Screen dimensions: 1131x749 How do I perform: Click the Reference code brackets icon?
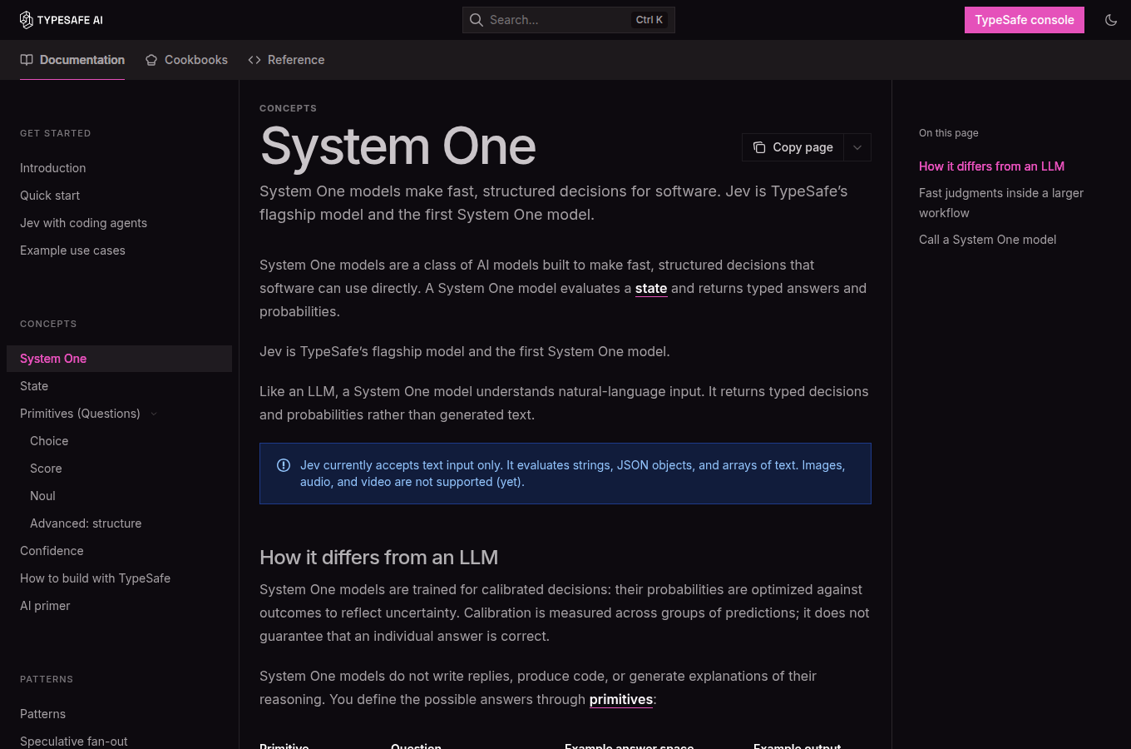coord(254,60)
